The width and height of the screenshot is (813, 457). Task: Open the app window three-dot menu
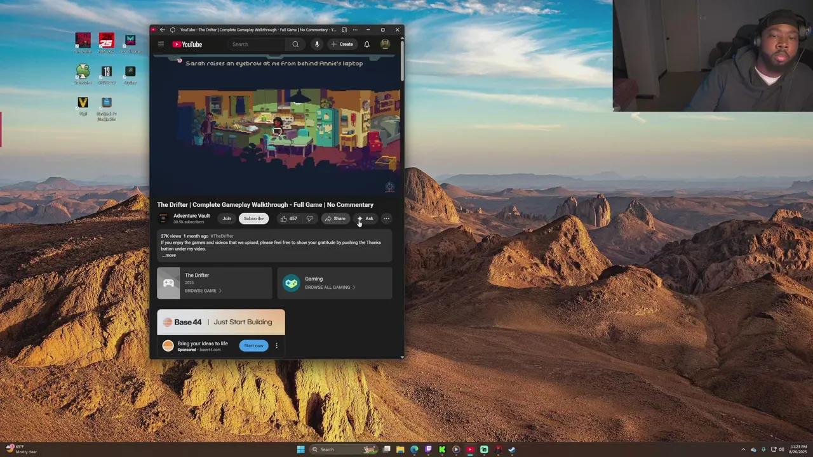coord(355,30)
